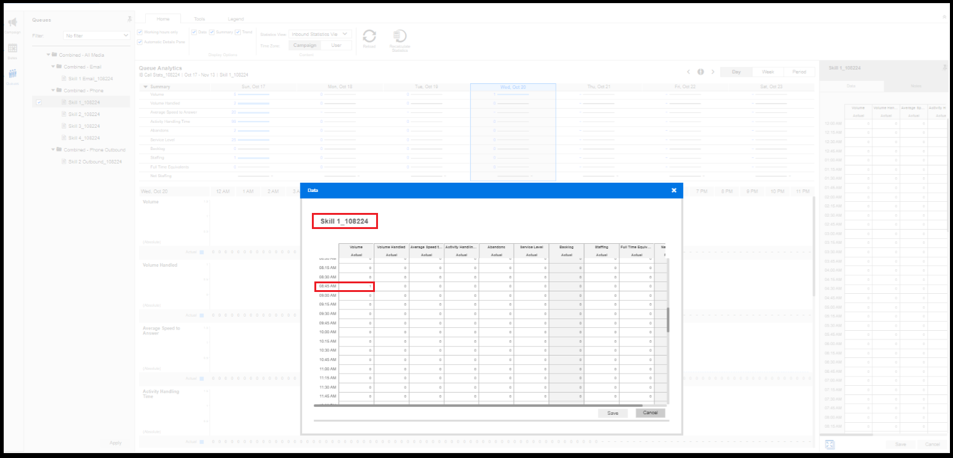Open the Queues people sidebar icon

[12, 73]
